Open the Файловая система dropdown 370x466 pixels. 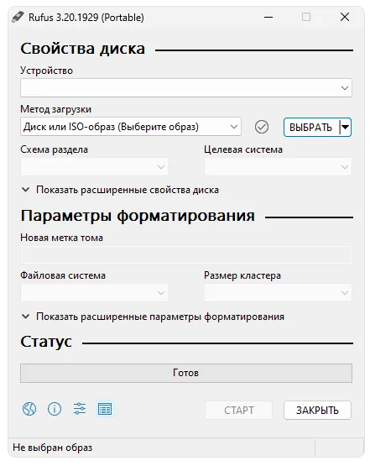click(x=94, y=293)
